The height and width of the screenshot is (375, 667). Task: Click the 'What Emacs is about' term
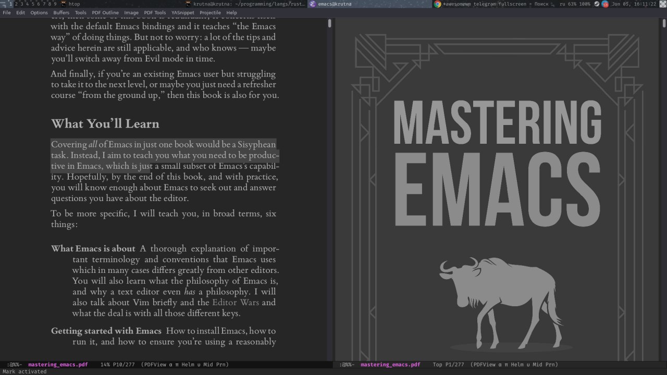(x=93, y=249)
